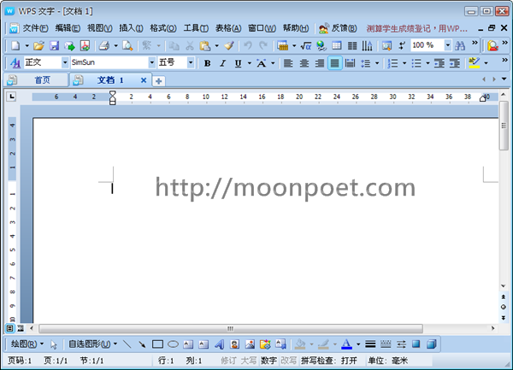The image size is (513, 370).
Task: Open find binoculars icon
Action: coord(460,45)
